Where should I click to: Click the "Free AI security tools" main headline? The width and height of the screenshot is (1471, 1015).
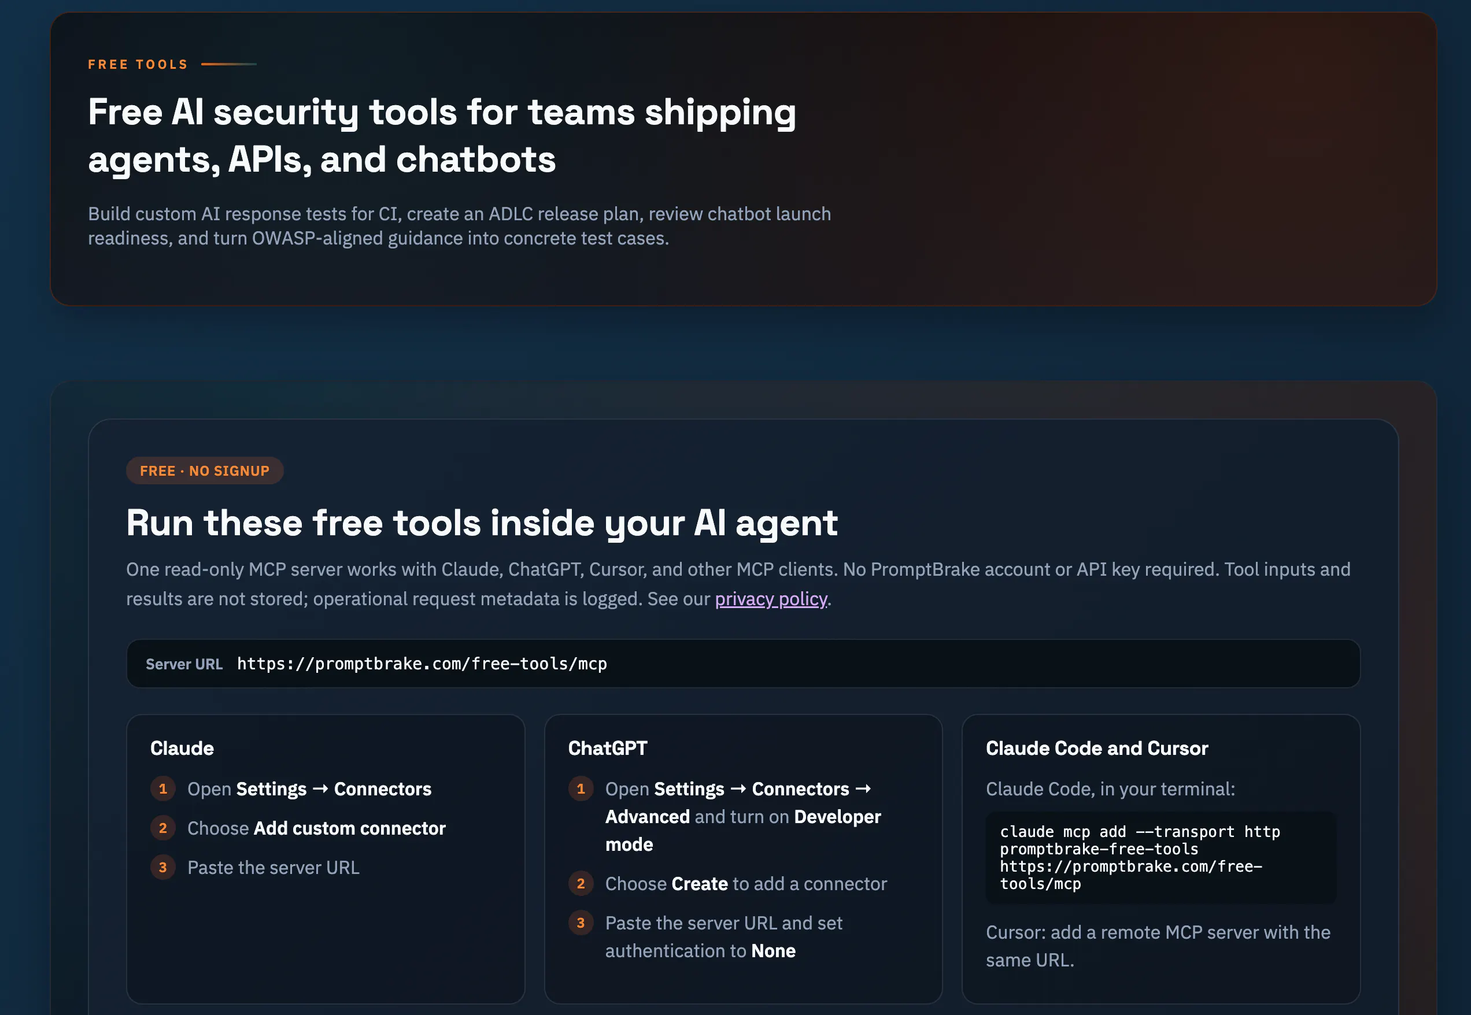click(442, 135)
